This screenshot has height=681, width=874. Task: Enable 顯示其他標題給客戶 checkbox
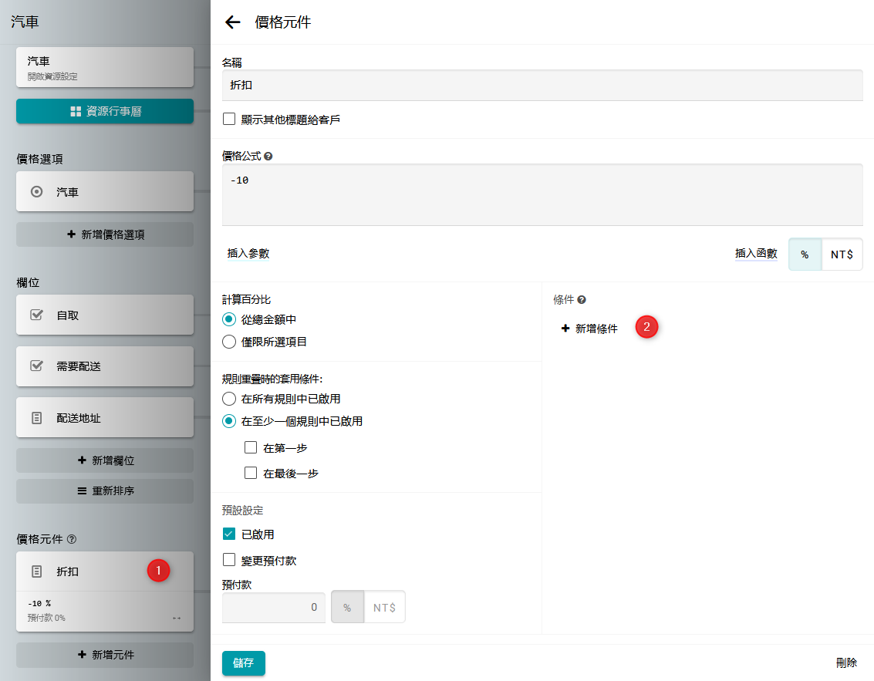pyautogui.click(x=229, y=120)
